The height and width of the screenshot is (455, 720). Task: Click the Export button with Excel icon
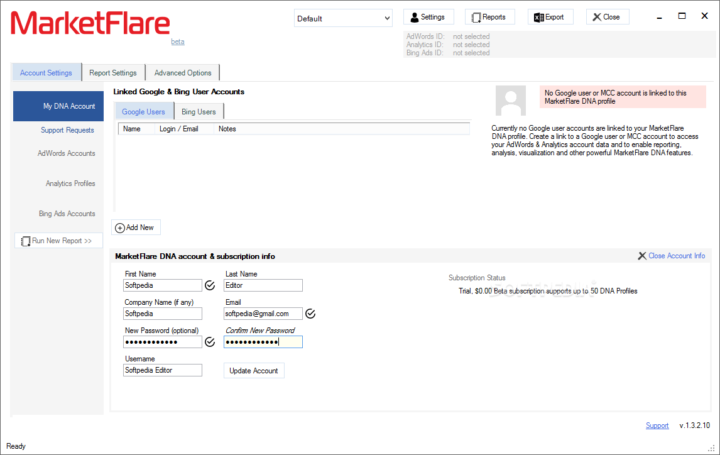(x=550, y=17)
